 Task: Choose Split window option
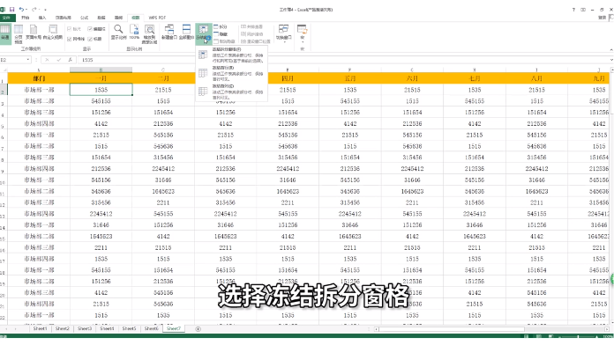[x=221, y=27]
